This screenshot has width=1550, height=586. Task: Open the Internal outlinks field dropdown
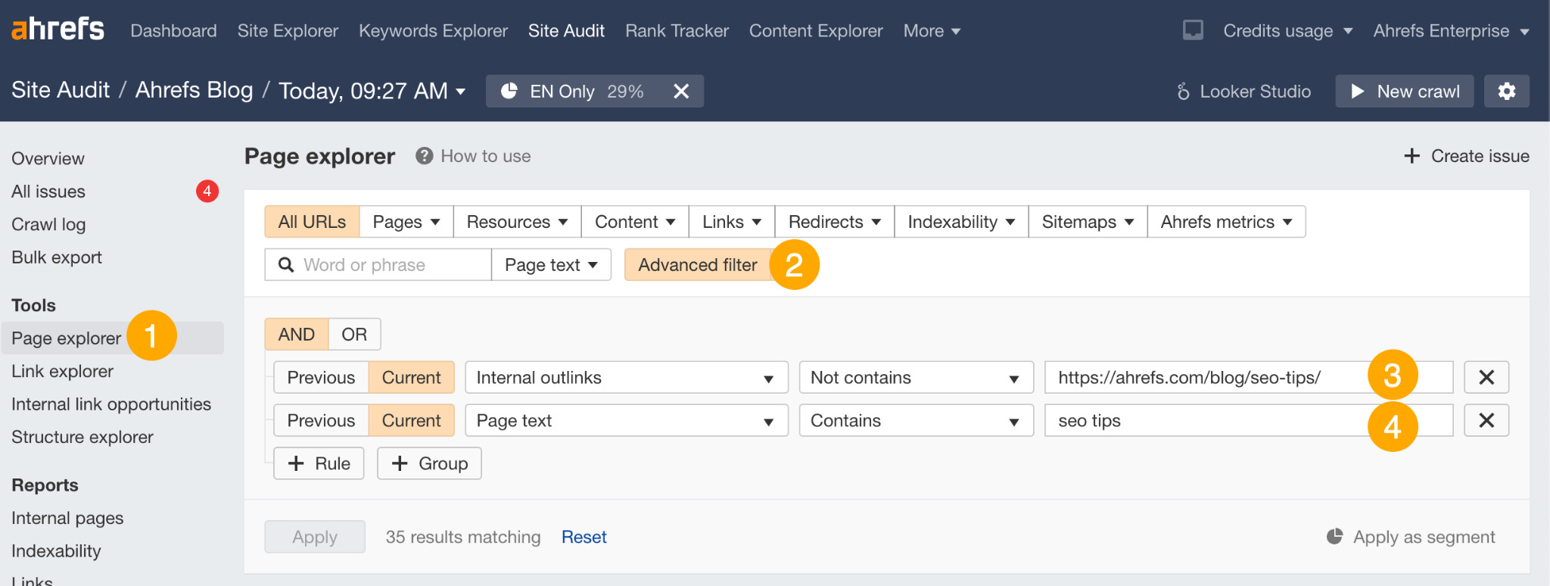(627, 377)
